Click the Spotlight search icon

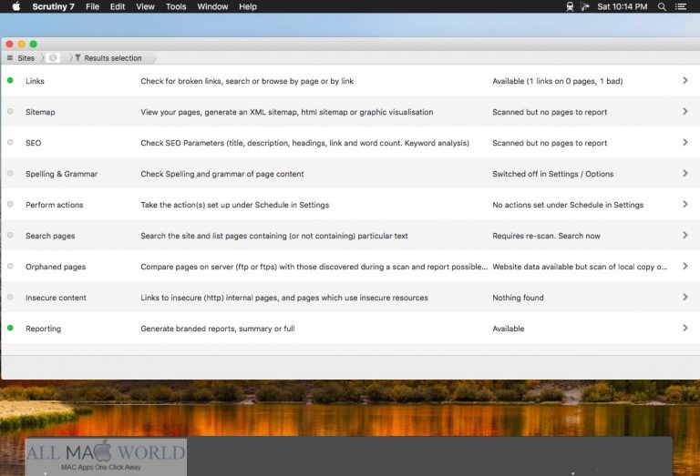[x=662, y=6]
